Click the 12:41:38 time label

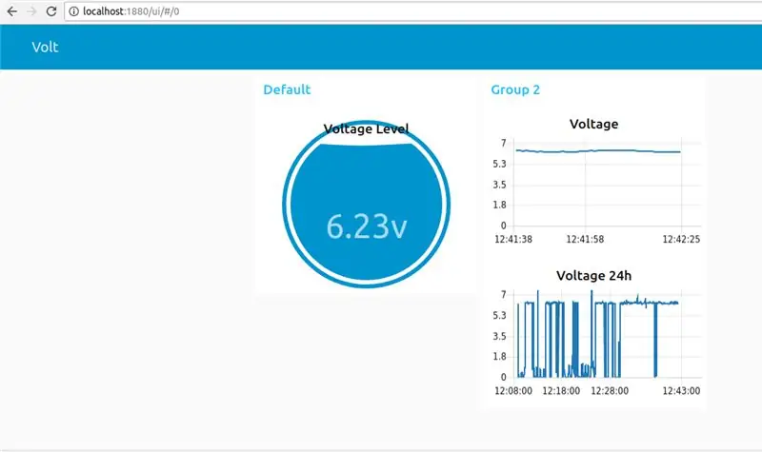pos(513,240)
